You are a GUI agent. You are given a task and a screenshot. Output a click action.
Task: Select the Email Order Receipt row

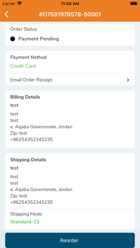click(x=70, y=79)
